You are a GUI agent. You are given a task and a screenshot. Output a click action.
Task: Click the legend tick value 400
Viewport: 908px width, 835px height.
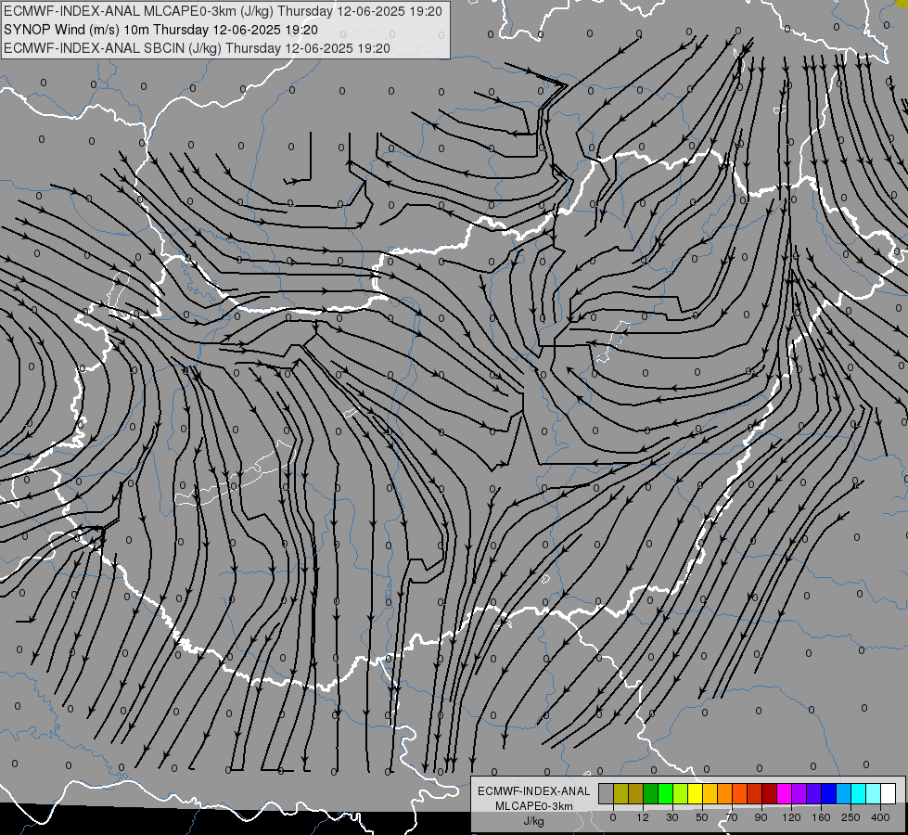click(880, 817)
